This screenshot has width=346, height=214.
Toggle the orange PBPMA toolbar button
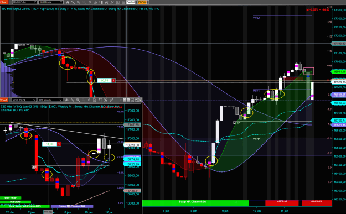(142, 2)
